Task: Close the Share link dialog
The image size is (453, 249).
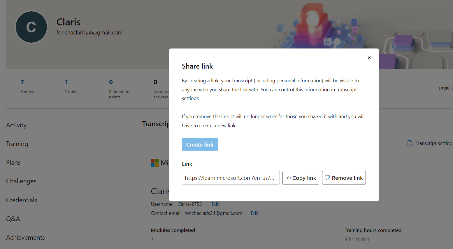Action: 369,58
